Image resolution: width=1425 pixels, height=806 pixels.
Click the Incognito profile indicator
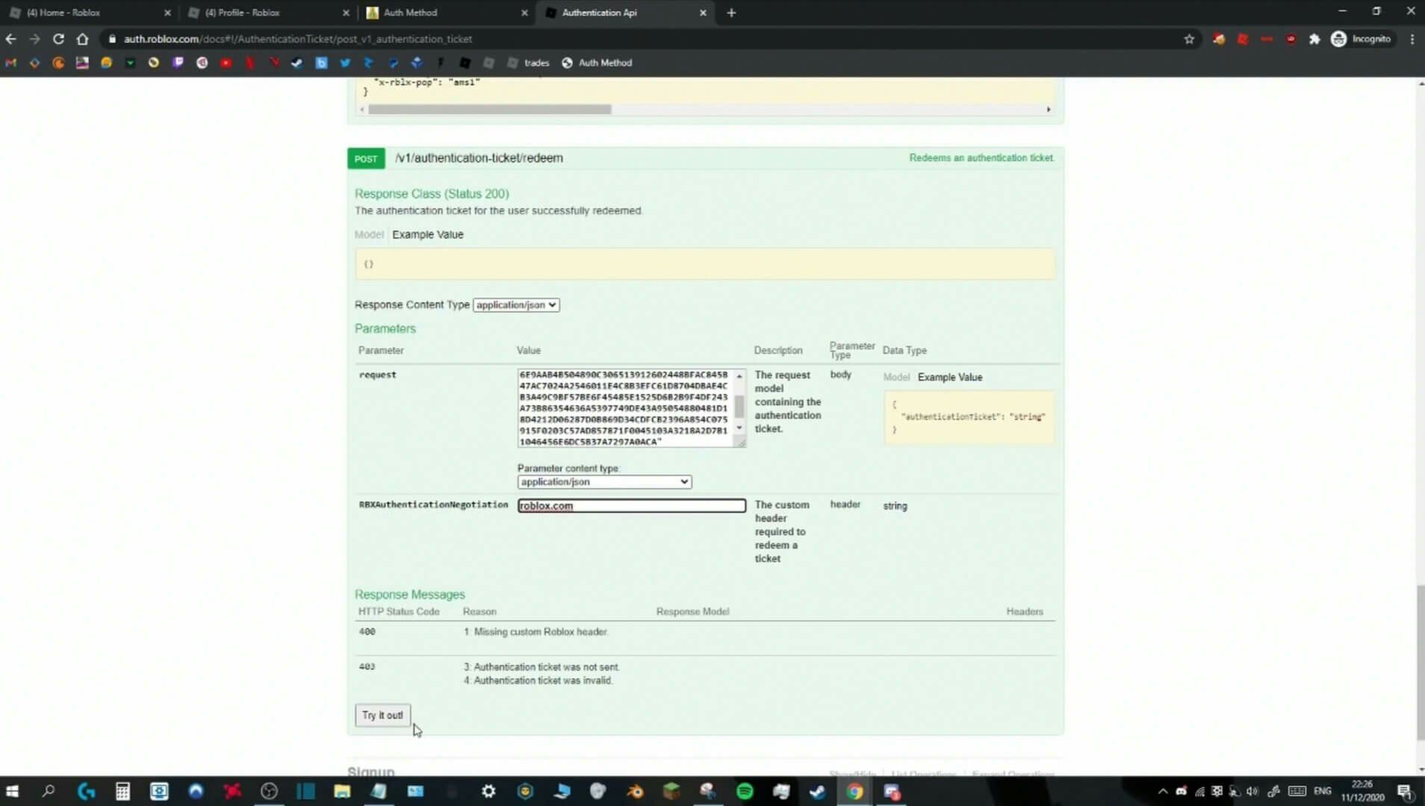click(1362, 39)
